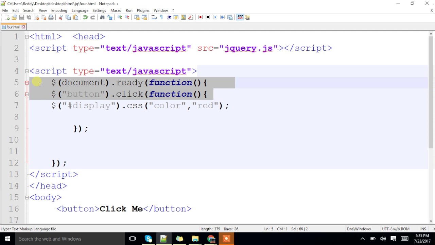
Task: Collapse the body fold at line 15
Action: (27, 197)
